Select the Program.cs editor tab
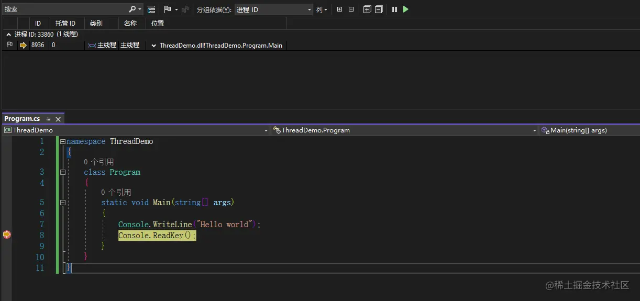This screenshot has width=640, height=301. 23,119
